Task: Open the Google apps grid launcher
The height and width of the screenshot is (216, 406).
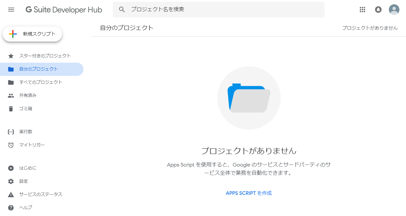Action: point(362,10)
